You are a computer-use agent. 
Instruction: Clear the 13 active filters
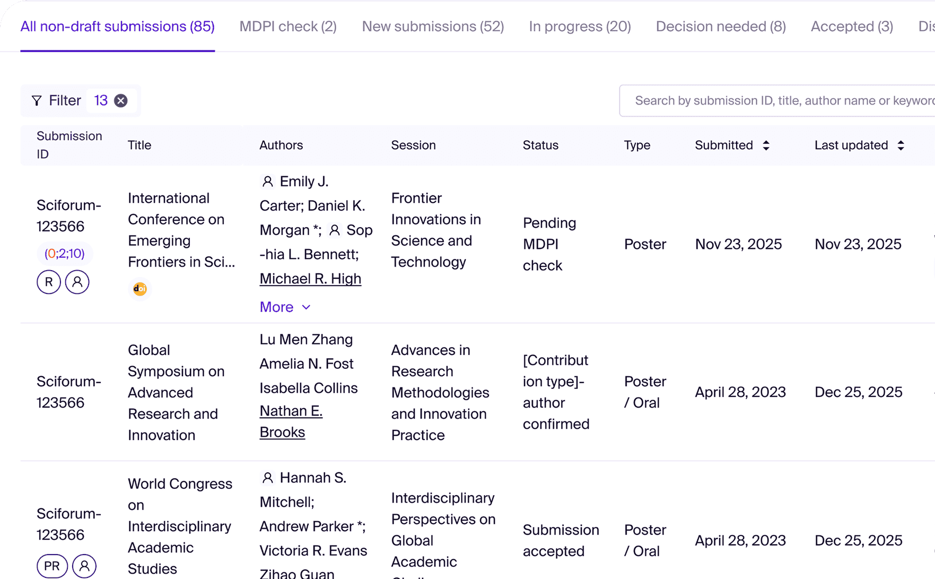pyautogui.click(x=121, y=101)
